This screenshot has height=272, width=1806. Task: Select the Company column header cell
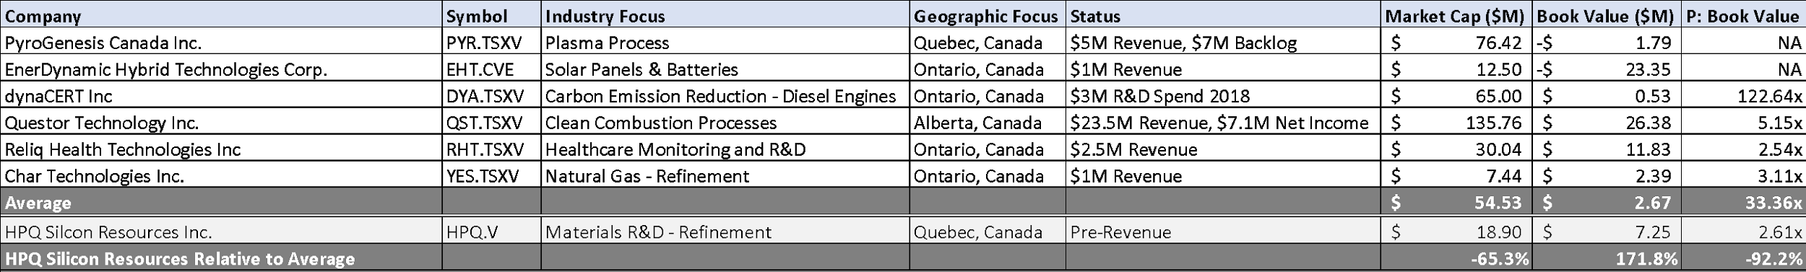(221, 16)
